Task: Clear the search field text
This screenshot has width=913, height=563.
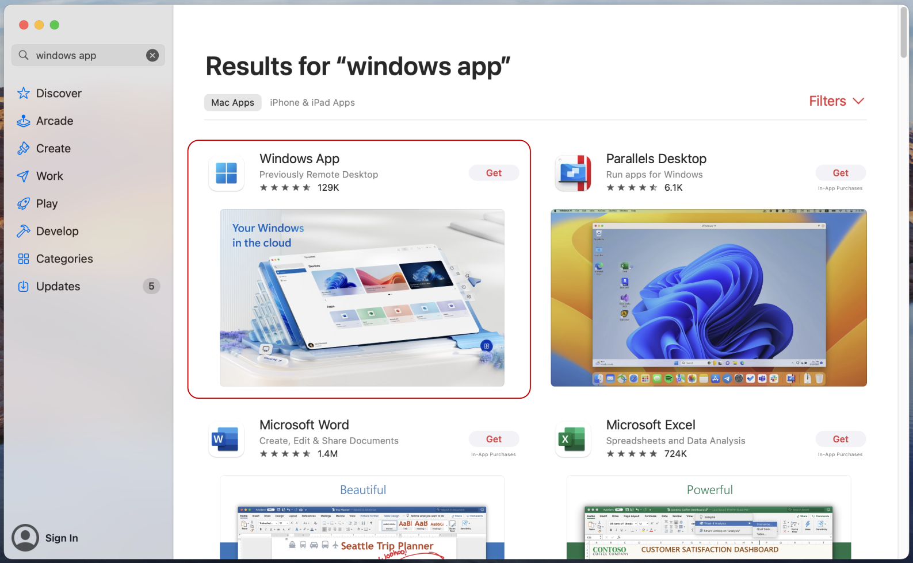Action: pyautogui.click(x=152, y=55)
